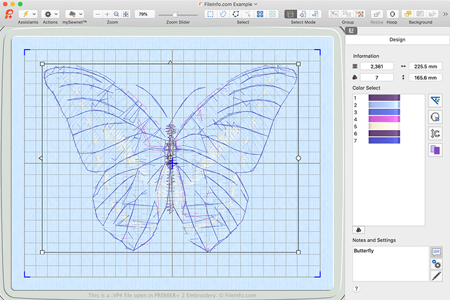Select color 4 magenta swatch
This screenshot has width=450, height=300.
tap(384, 120)
